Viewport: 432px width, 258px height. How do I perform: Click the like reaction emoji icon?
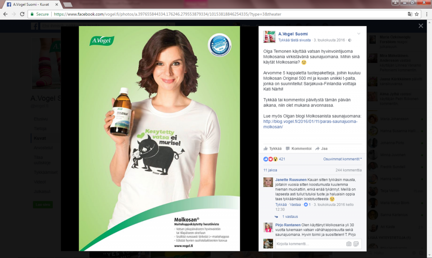click(x=266, y=159)
